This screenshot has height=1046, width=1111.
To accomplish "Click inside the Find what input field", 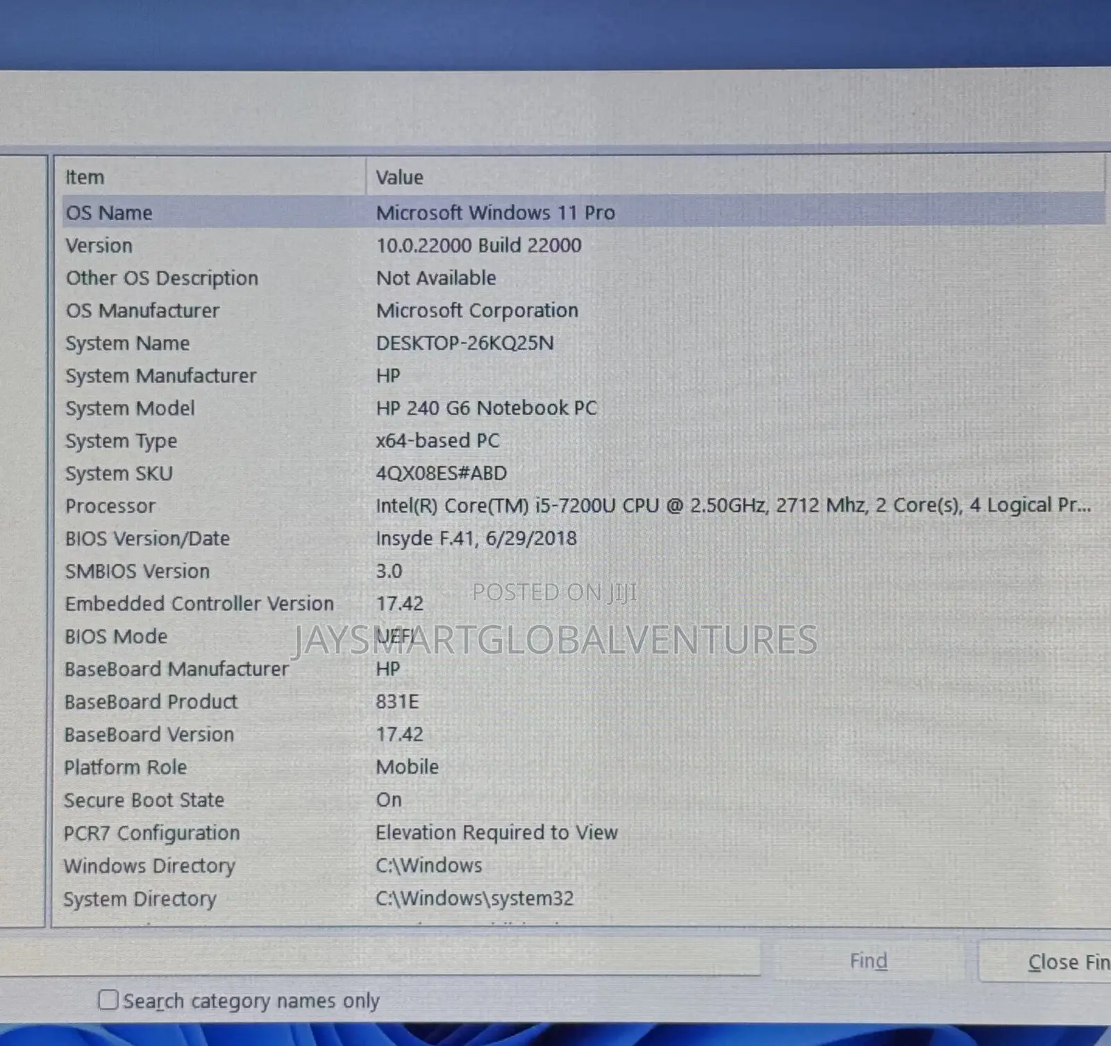I will (380, 957).
